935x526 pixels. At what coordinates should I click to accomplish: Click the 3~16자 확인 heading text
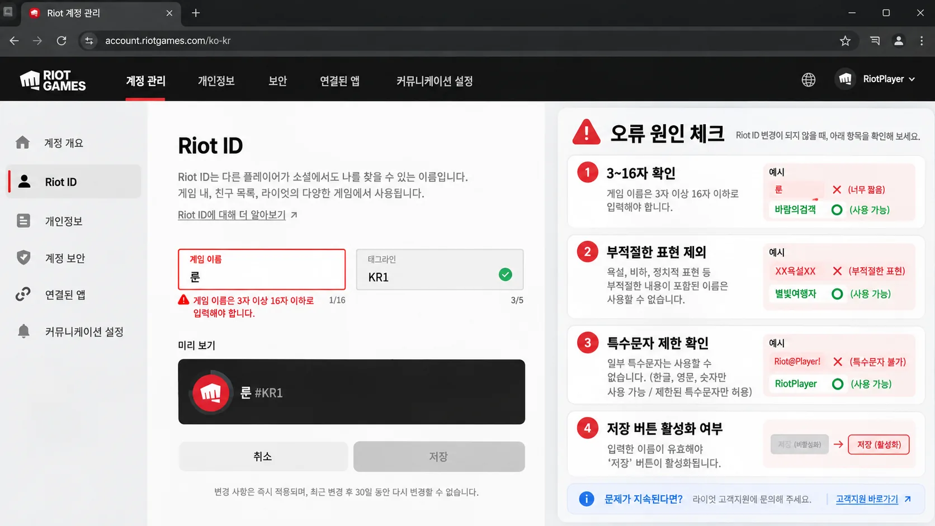point(641,173)
